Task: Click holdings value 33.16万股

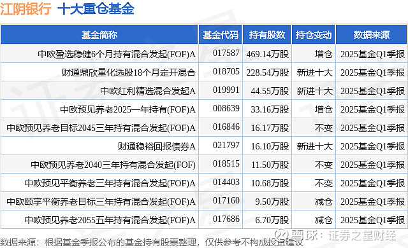Action: (x=270, y=109)
